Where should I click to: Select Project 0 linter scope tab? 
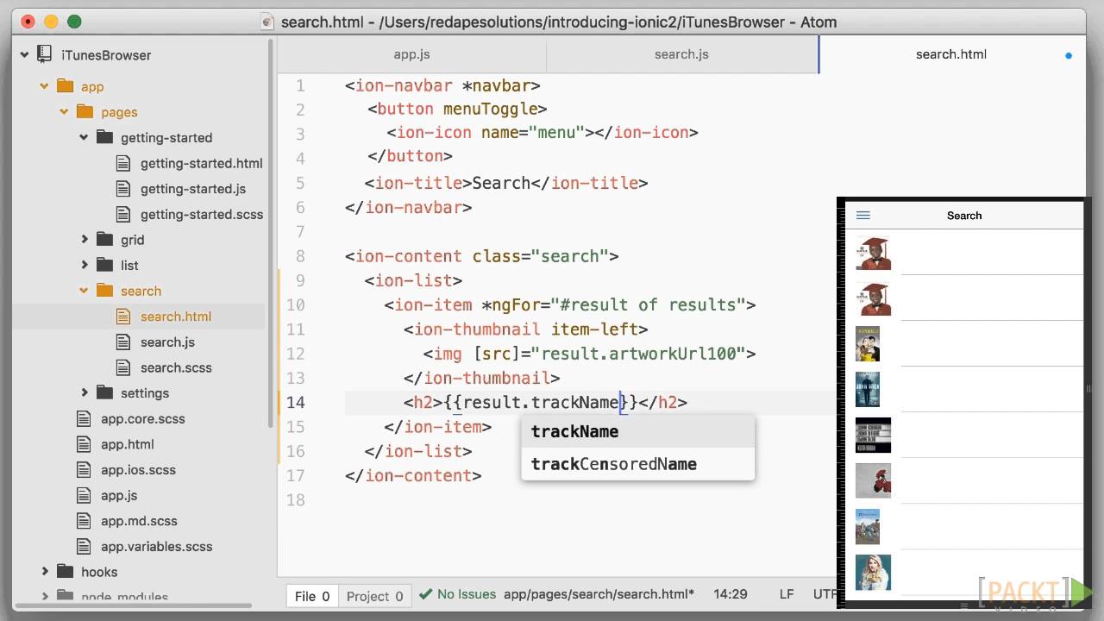coord(374,596)
